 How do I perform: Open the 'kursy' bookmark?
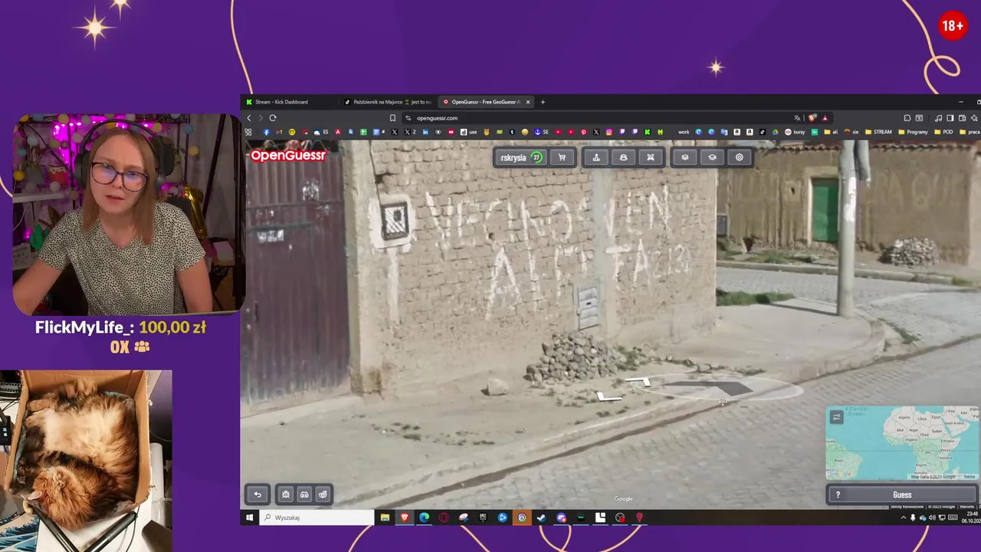click(795, 132)
